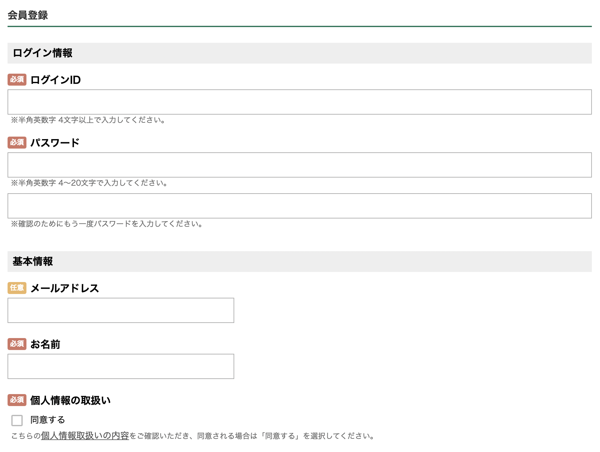
Task: Click the 必須 badge beside お名前
Action: coord(17,344)
